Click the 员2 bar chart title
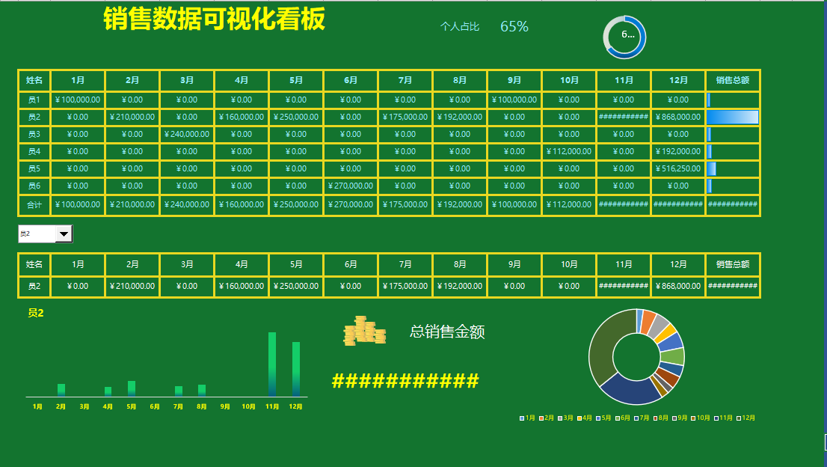This screenshot has height=467, width=827. pyautogui.click(x=35, y=313)
